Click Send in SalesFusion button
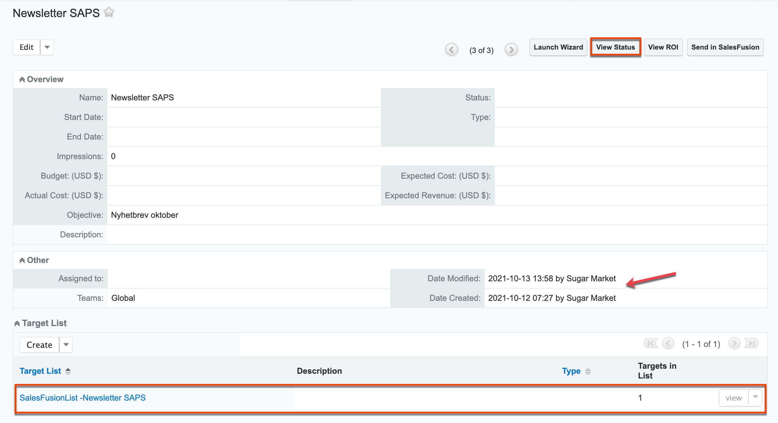Image resolution: width=778 pixels, height=423 pixels. click(725, 47)
